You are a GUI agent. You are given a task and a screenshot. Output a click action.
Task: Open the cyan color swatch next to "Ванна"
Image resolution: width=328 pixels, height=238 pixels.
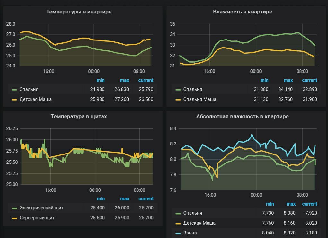178,233
